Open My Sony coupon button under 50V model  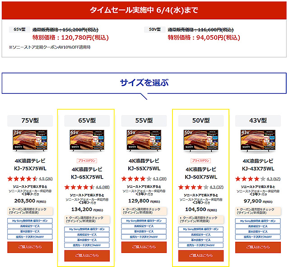(x=201, y=229)
